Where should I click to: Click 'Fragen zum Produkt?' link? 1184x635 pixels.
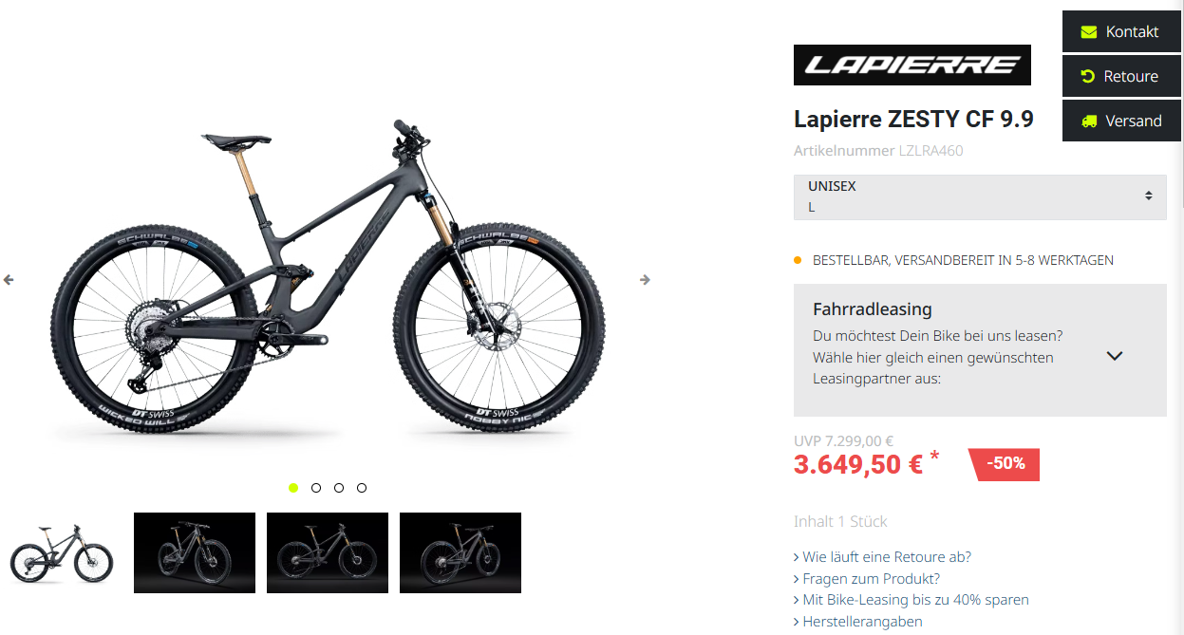click(x=866, y=579)
